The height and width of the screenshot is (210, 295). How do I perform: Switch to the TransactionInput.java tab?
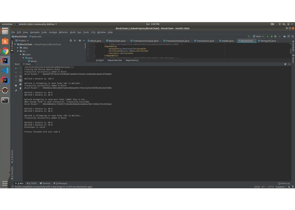pyautogui.click(x=177, y=41)
